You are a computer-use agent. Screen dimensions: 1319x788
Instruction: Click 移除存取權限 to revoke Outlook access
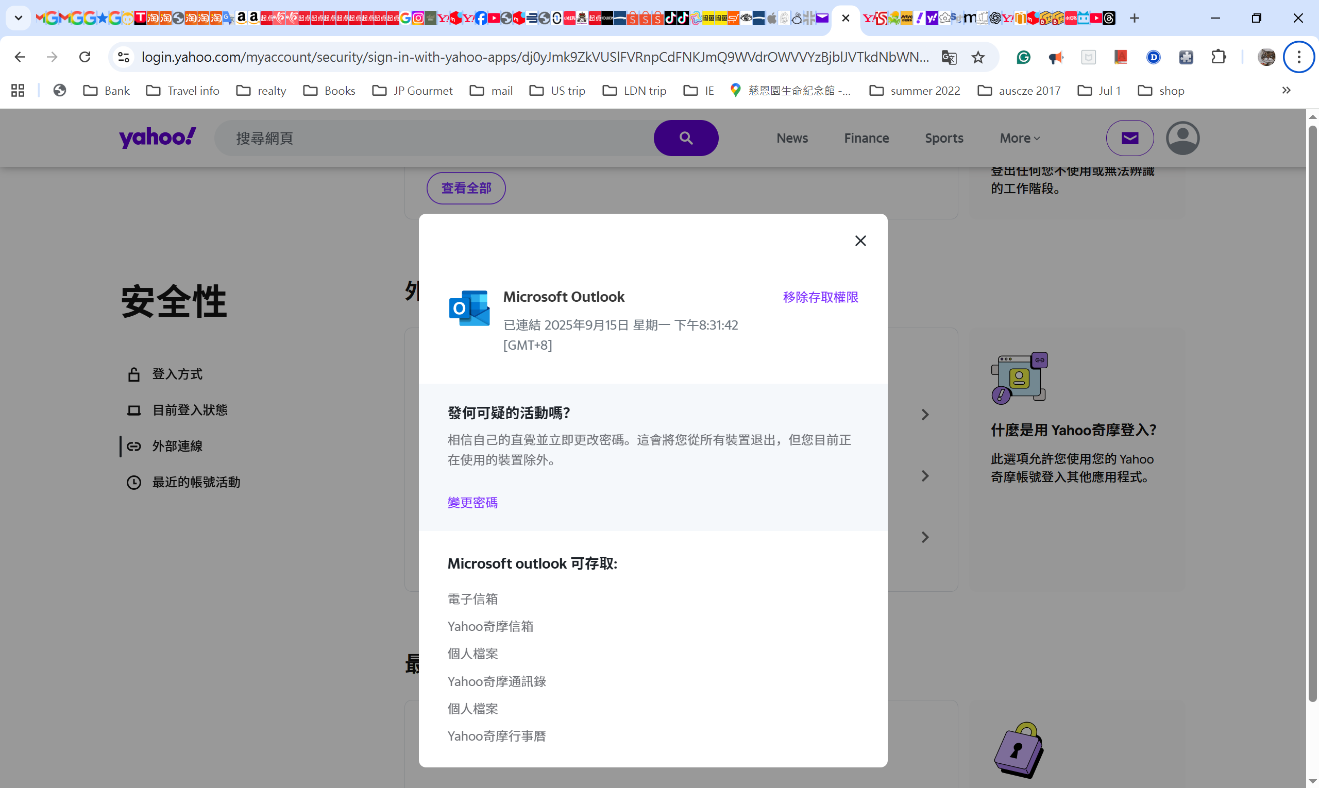point(820,297)
